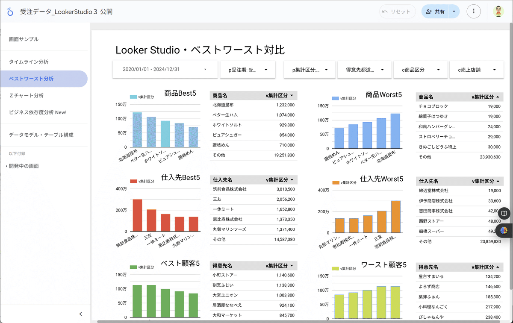Click the リセット reset button
Image resolution: width=513 pixels, height=323 pixels.
click(x=398, y=12)
